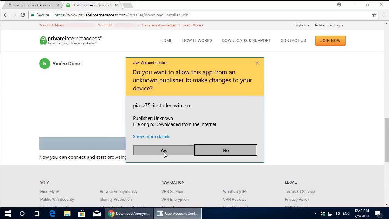Open What's my IP? footer link

(235, 191)
